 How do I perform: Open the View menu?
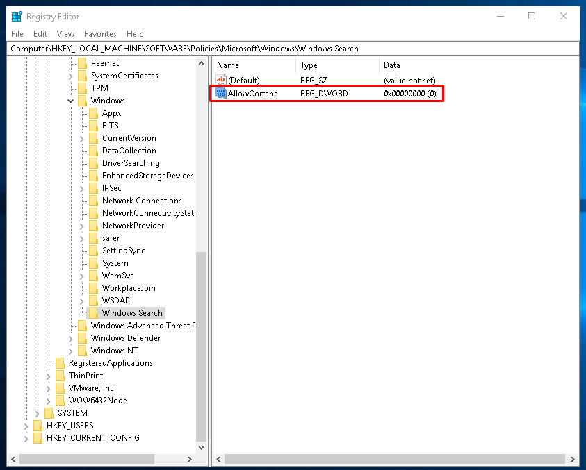pyautogui.click(x=65, y=34)
